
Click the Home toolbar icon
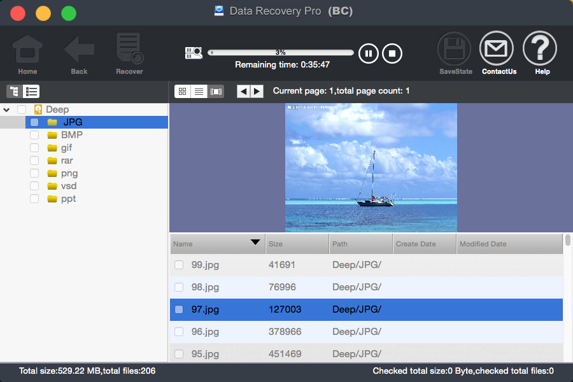click(x=27, y=48)
